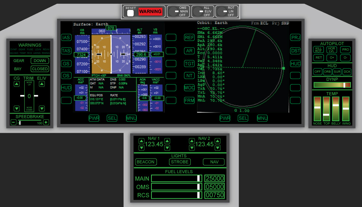
Task: Set HUD mode to OFF
Action: point(318,72)
